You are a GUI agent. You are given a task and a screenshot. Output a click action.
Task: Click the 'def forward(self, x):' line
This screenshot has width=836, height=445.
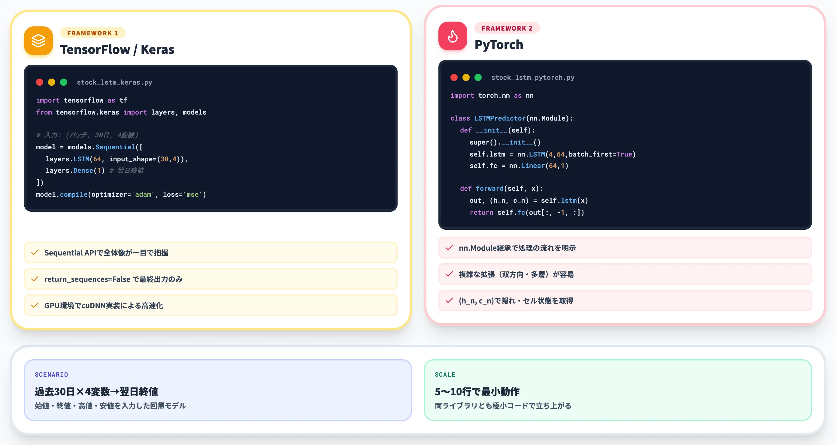coord(501,188)
